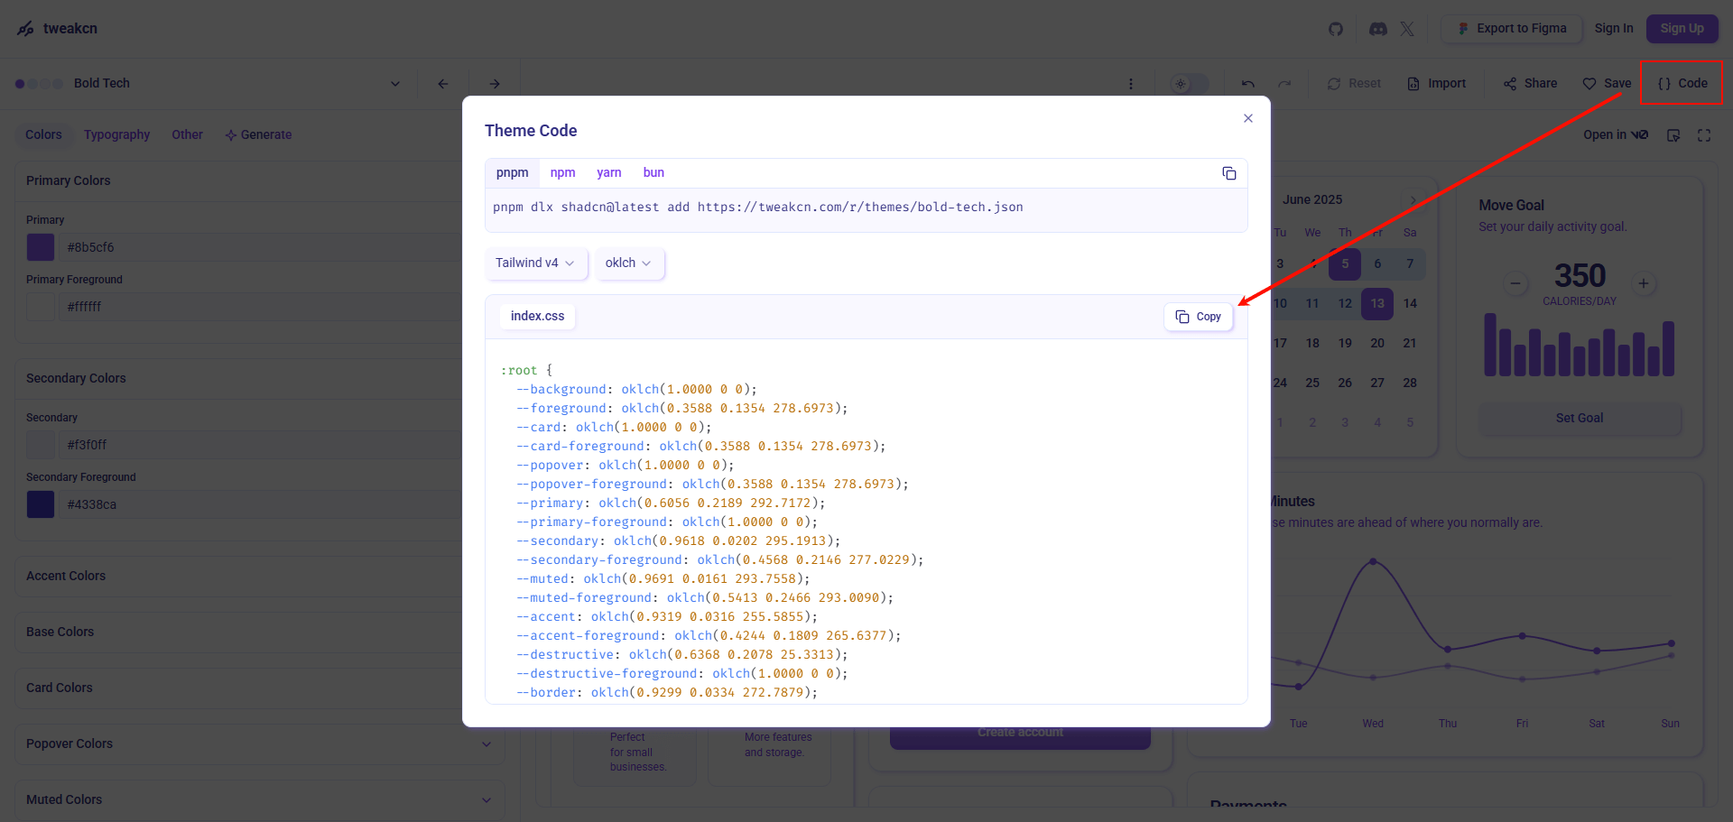The width and height of the screenshot is (1733, 822).
Task: Copy the index.css code
Action: coord(1198,317)
